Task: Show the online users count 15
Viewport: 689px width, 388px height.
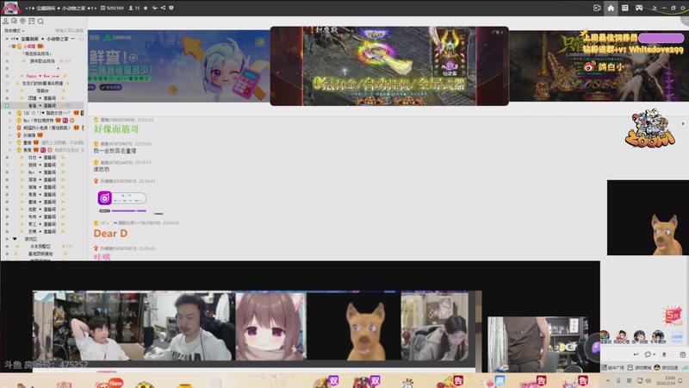Action: (x=134, y=8)
